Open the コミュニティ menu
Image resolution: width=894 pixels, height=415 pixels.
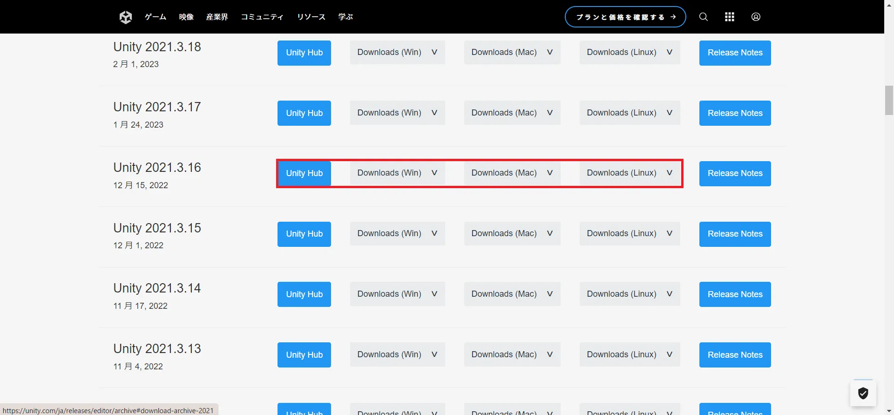[x=262, y=17]
